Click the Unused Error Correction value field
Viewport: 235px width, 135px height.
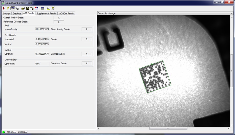click(42, 64)
